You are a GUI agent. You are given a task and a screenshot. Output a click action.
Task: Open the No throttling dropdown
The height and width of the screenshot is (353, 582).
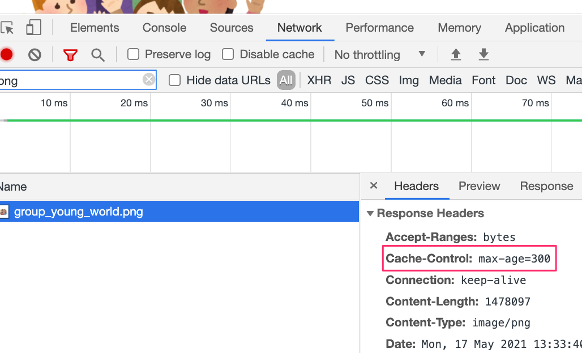[x=380, y=55]
